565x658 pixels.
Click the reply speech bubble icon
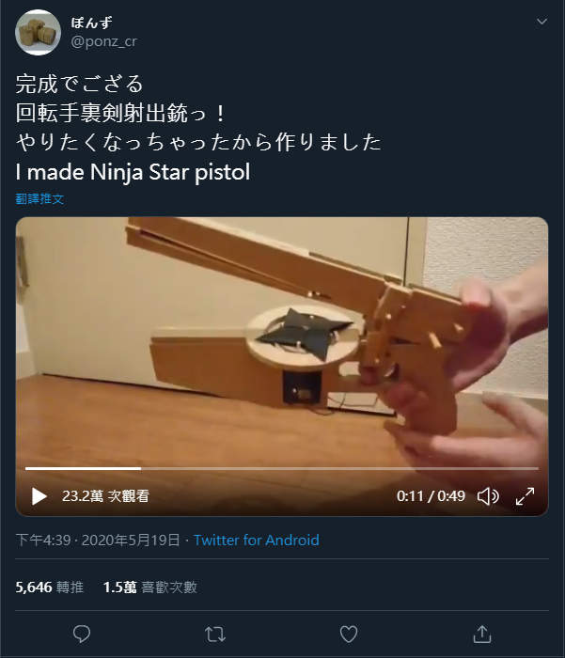[82, 634]
